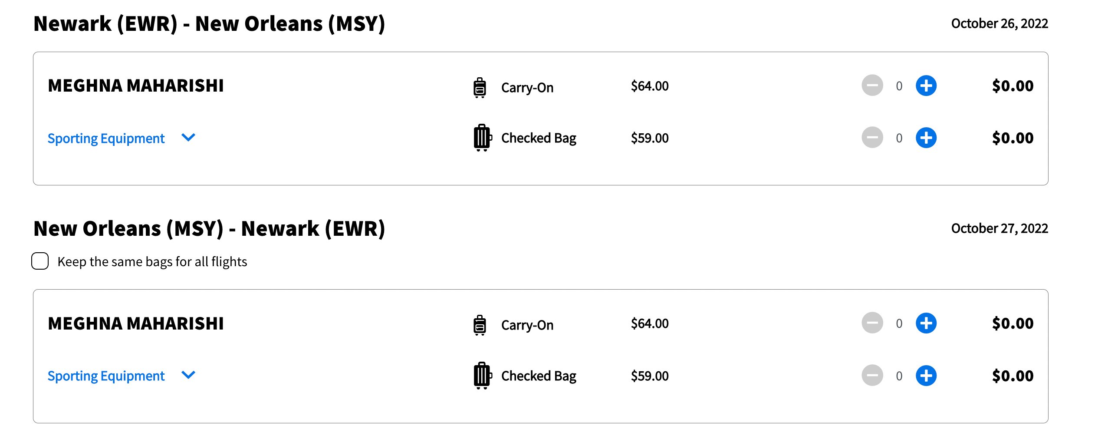Image resolution: width=1098 pixels, height=442 pixels.
Task: Click the Carry-On suitcase icon for the October 26 flight
Action: pos(480,87)
